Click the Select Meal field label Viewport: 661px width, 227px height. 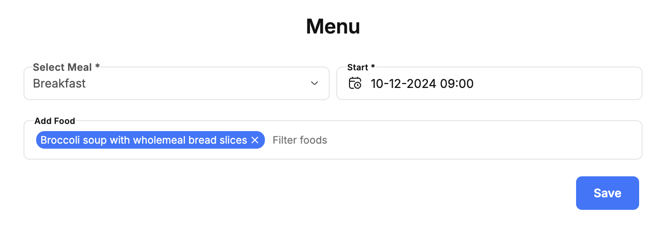click(62, 67)
